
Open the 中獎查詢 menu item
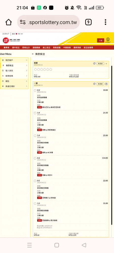[x=67, y=48]
